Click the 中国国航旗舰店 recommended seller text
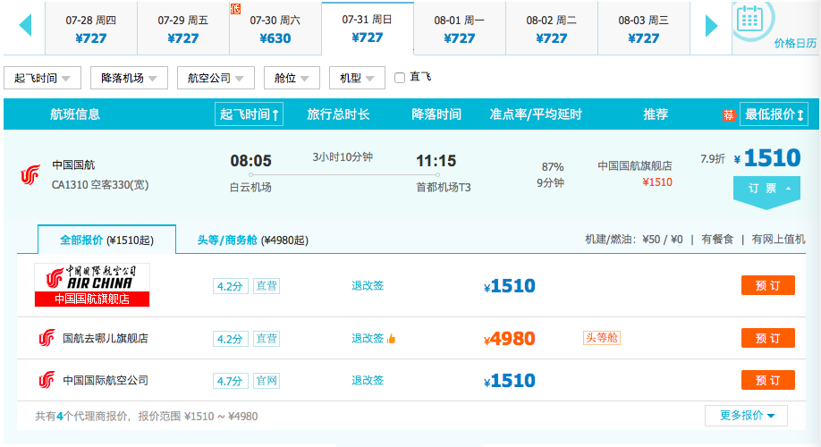Image resolution: width=821 pixels, height=447 pixels. [635, 166]
